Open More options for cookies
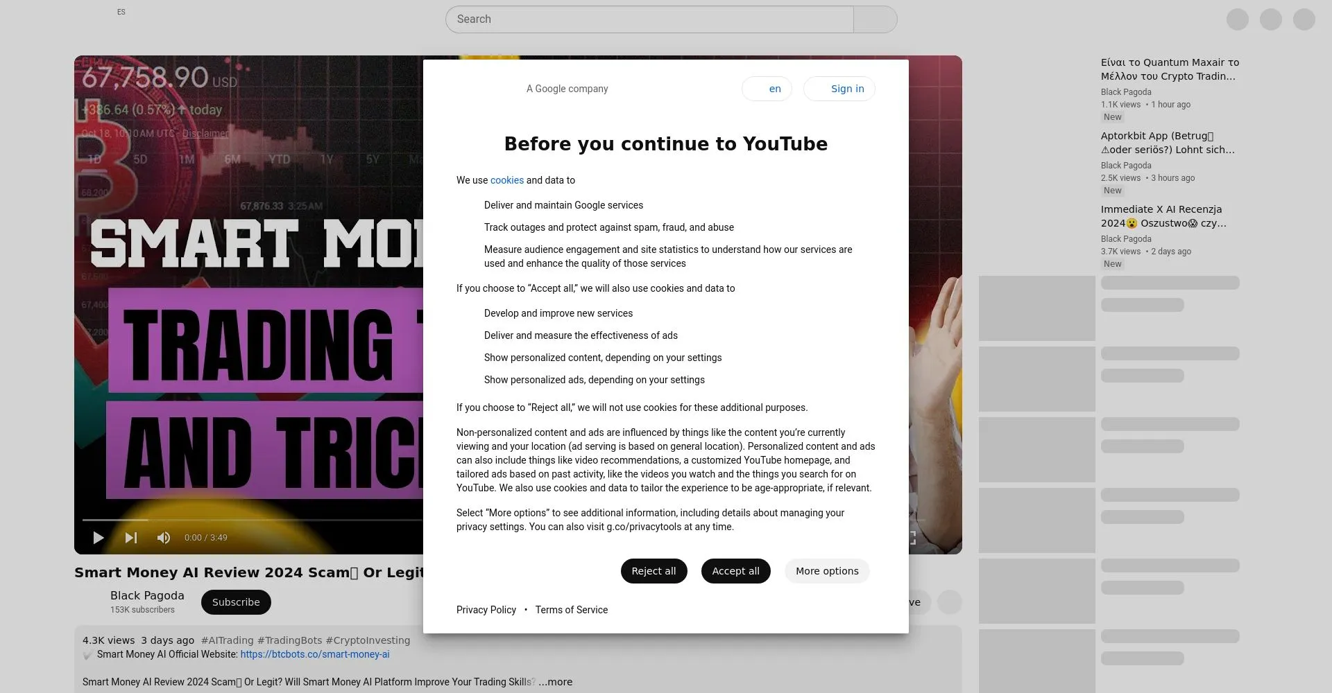Viewport: 1332px width, 693px height. click(x=827, y=571)
